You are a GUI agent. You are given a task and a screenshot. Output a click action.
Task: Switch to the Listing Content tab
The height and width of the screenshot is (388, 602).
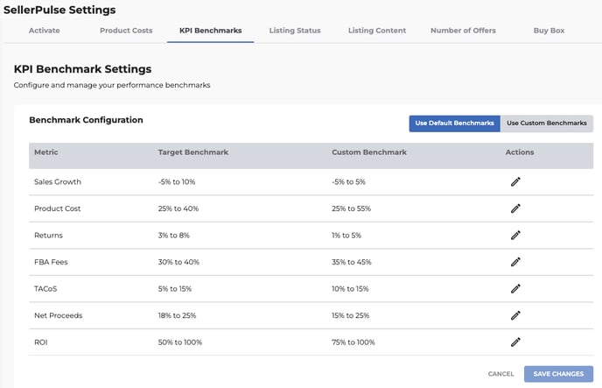coord(377,31)
